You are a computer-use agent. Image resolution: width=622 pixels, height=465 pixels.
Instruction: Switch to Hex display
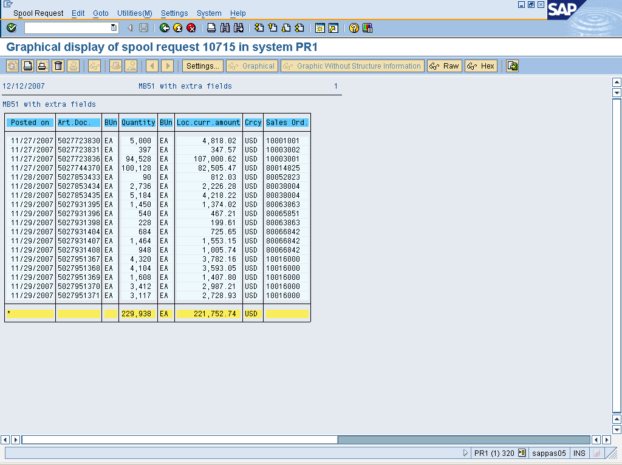[x=481, y=66]
